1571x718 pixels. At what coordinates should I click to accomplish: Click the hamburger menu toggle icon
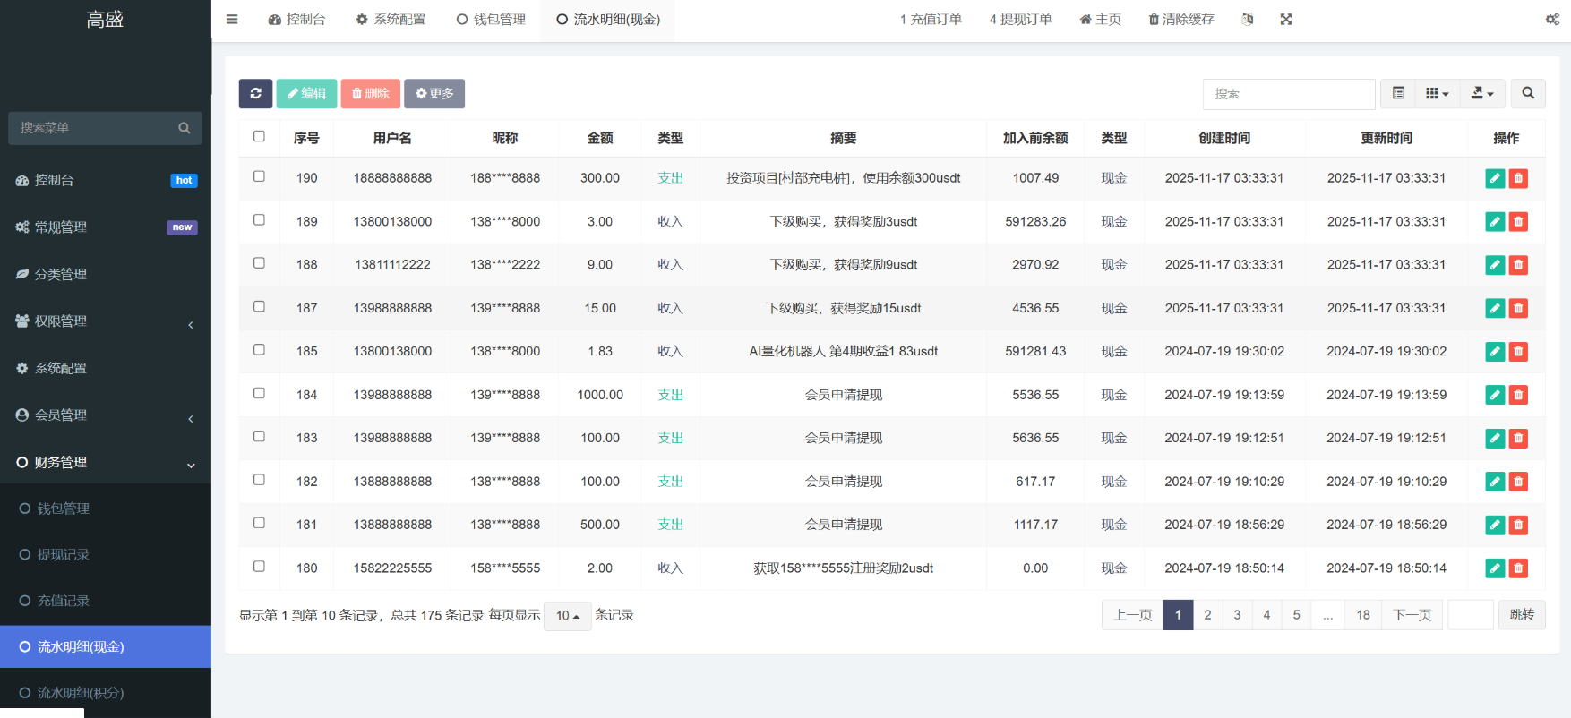click(232, 19)
